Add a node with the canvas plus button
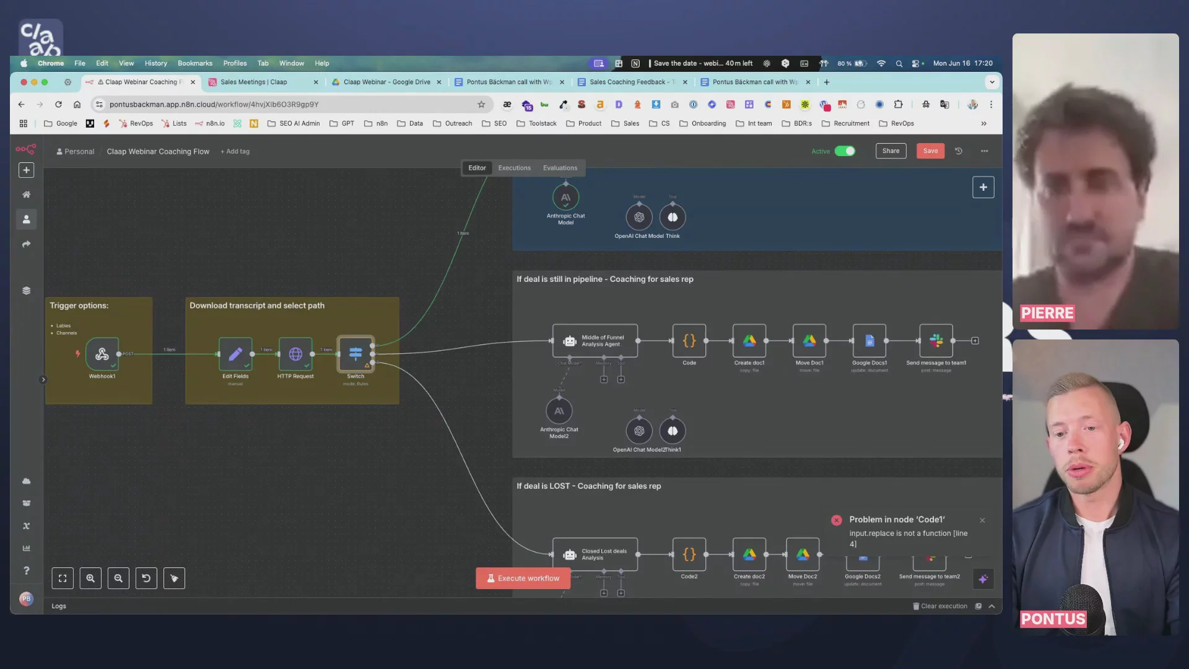The height and width of the screenshot is (669, 1189). coord(983,187)
